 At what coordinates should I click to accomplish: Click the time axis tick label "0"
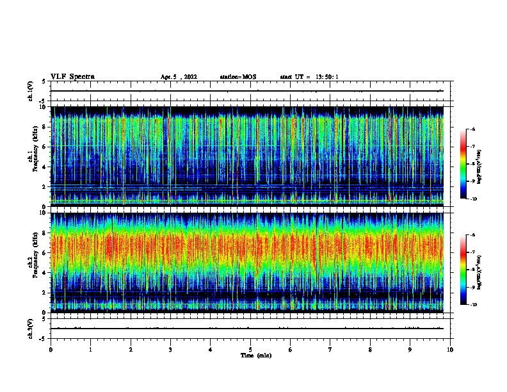coord(51,350)
